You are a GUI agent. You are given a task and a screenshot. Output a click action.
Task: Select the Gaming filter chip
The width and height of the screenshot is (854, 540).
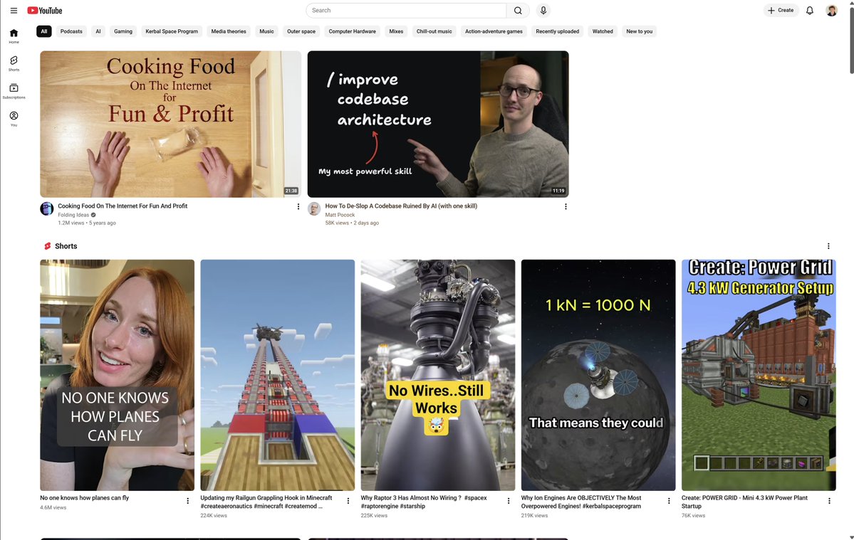point(123,31)
